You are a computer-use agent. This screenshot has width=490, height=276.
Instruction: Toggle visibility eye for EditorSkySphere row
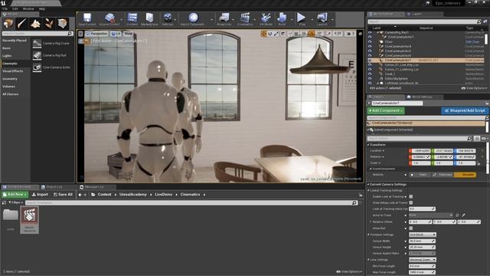point(370,78)
